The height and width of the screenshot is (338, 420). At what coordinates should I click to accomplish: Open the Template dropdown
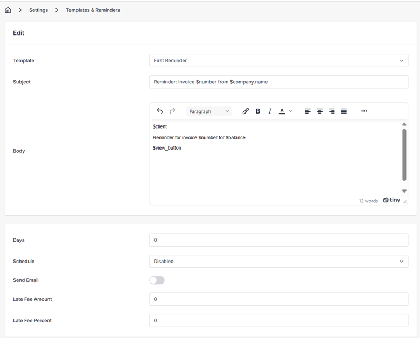coord(278,60)
